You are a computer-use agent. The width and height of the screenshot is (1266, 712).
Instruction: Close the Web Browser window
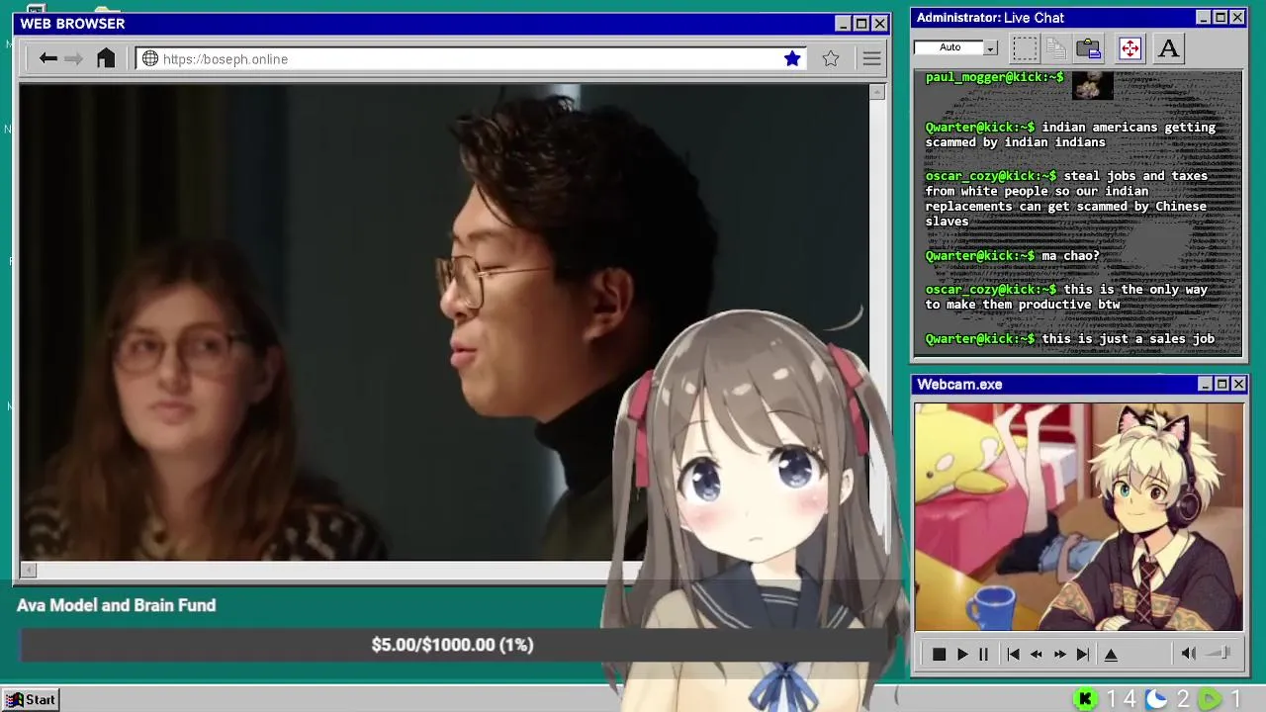tap(878, 24)
